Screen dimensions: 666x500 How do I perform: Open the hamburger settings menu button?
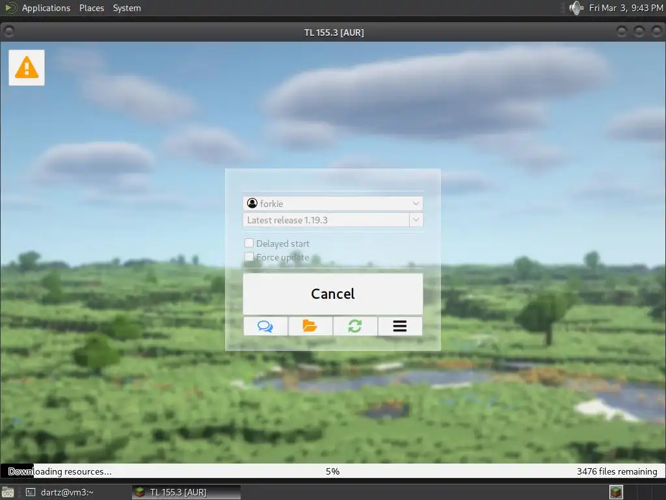pyautogui.click(x=400, y=326)
